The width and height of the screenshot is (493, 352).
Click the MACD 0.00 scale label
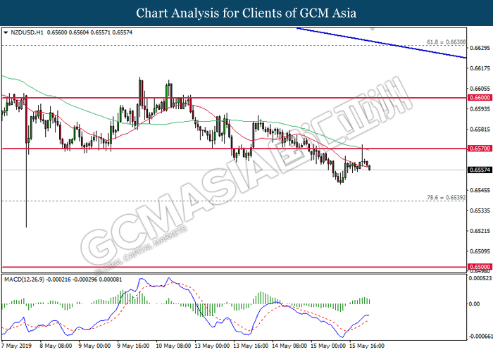[x=476, y=304]
